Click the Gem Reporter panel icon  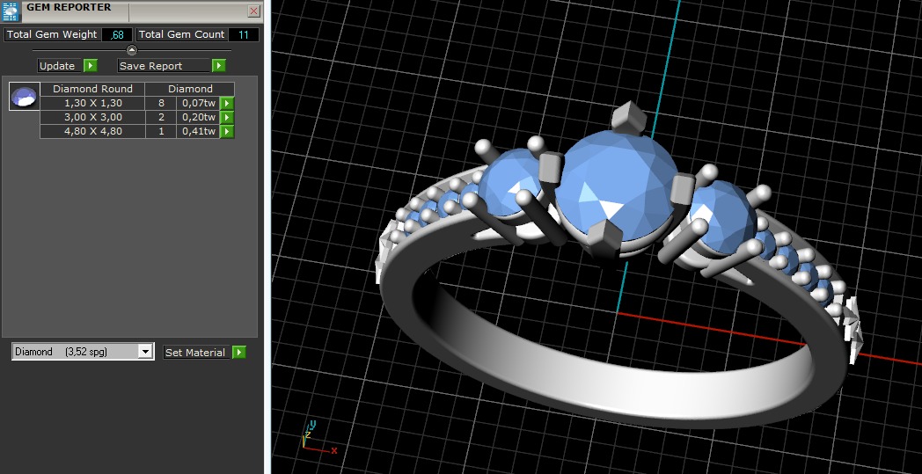[11, 11]
